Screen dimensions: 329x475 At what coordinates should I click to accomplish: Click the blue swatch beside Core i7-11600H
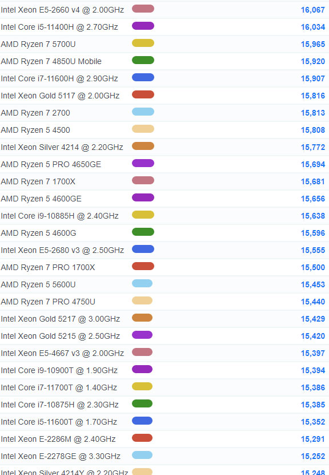(143, 77)
